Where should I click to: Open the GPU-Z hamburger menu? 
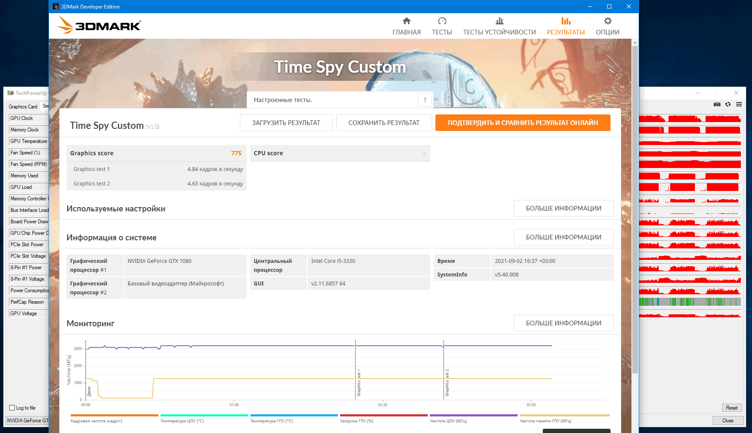tap(739, 104)
